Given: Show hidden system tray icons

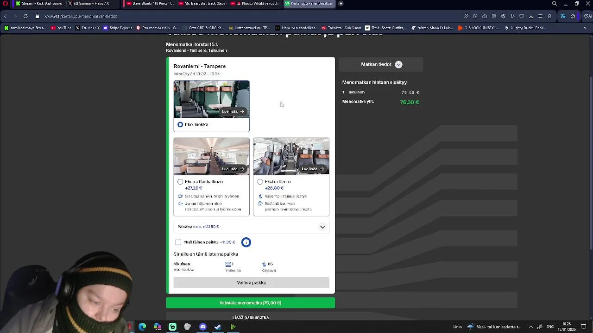Looking at the screenshot, I should 531,327.
